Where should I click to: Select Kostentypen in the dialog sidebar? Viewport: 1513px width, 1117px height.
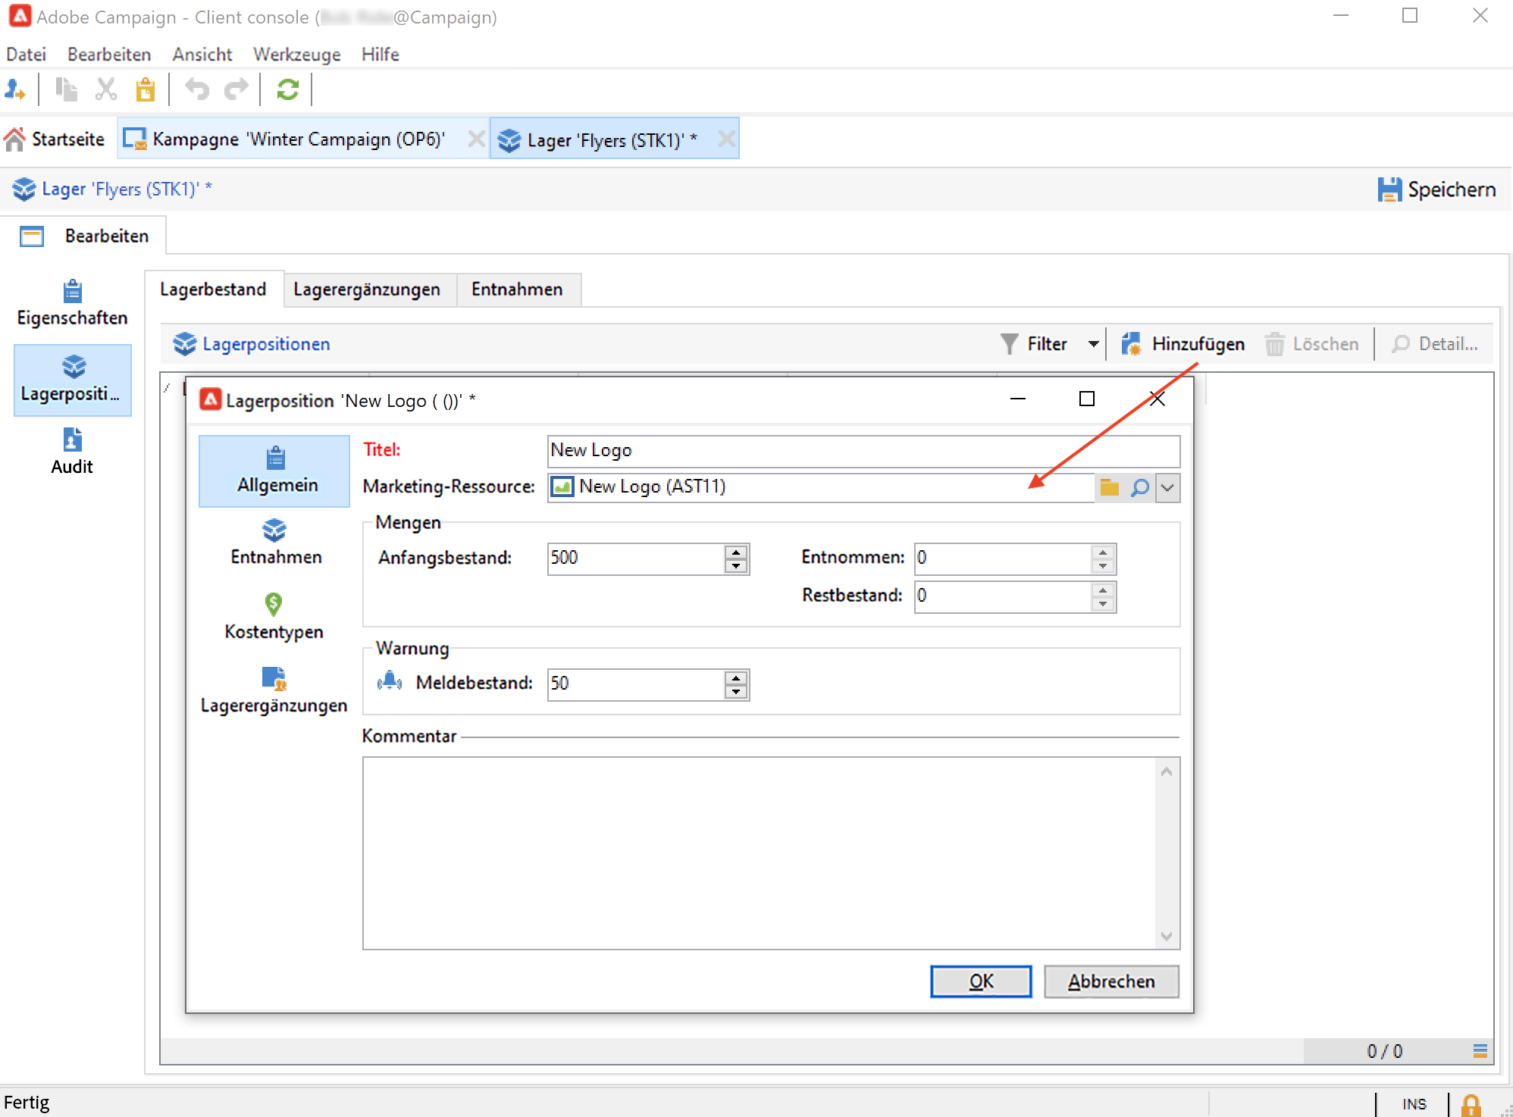[274, 617]
